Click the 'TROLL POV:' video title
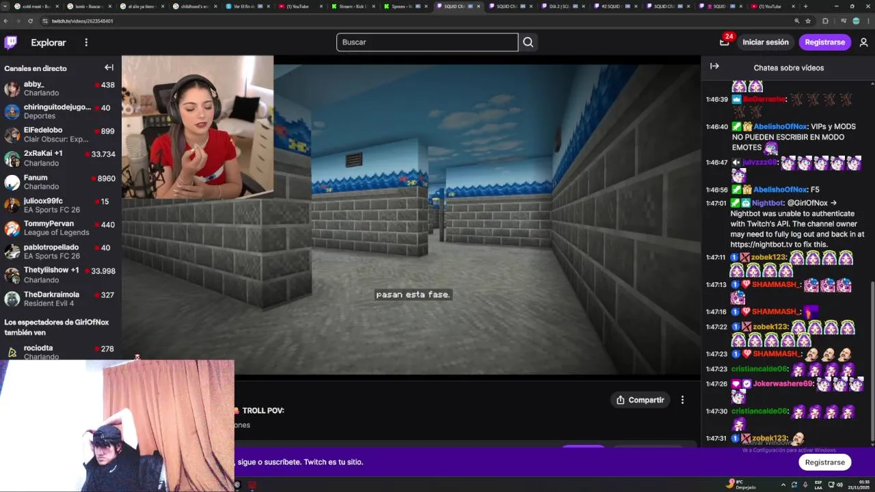The height and width of the screenshot is (492, 875). pos(263,411)
